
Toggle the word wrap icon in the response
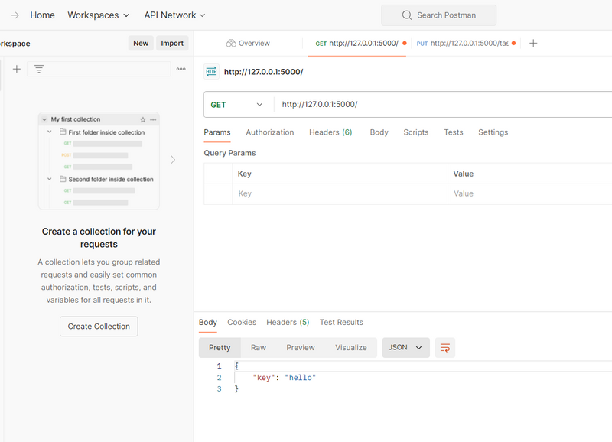(x=445, y=348)
